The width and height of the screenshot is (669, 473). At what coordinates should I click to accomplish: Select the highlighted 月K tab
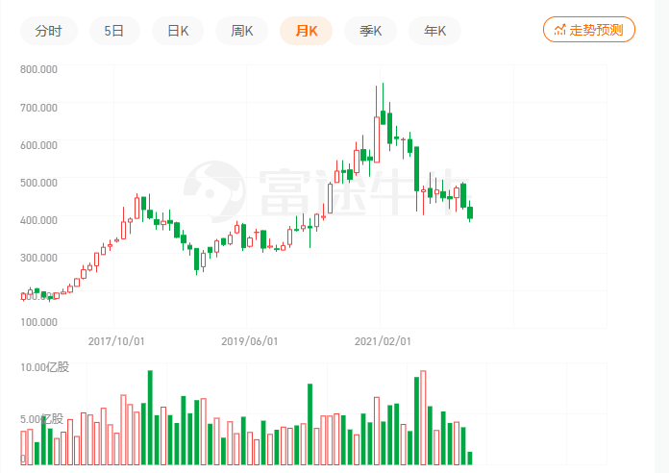click(x=306, y=31)
